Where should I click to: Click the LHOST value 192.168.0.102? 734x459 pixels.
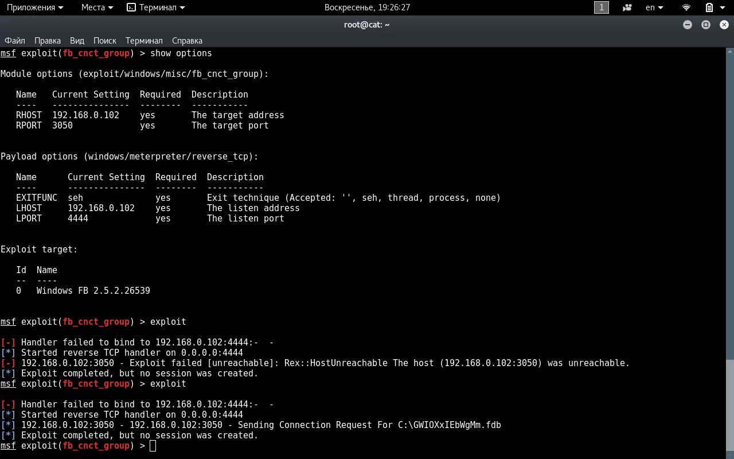coord(101,208)
